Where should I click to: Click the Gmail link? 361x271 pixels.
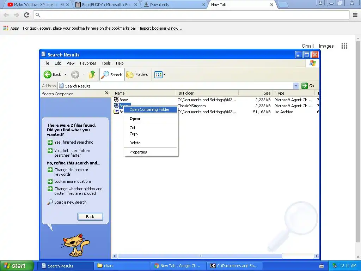point(307,46)
